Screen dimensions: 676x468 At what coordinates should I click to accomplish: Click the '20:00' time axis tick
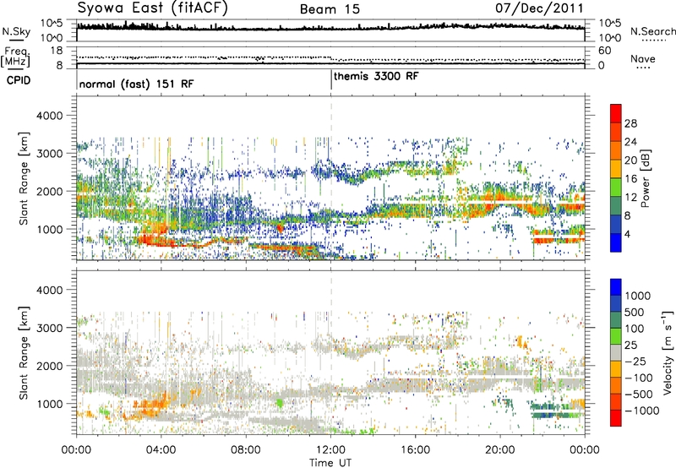click(x=500, y=450)
